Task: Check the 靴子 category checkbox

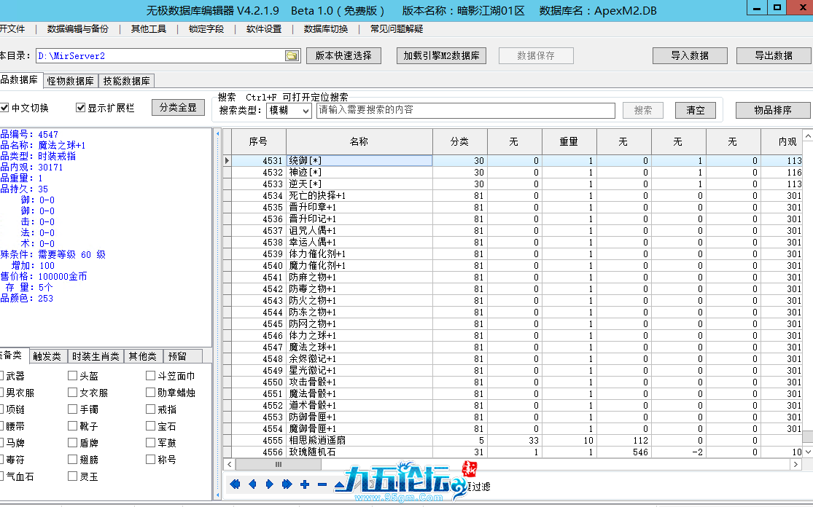Action: pyautogui.click(x=73, y=426)
